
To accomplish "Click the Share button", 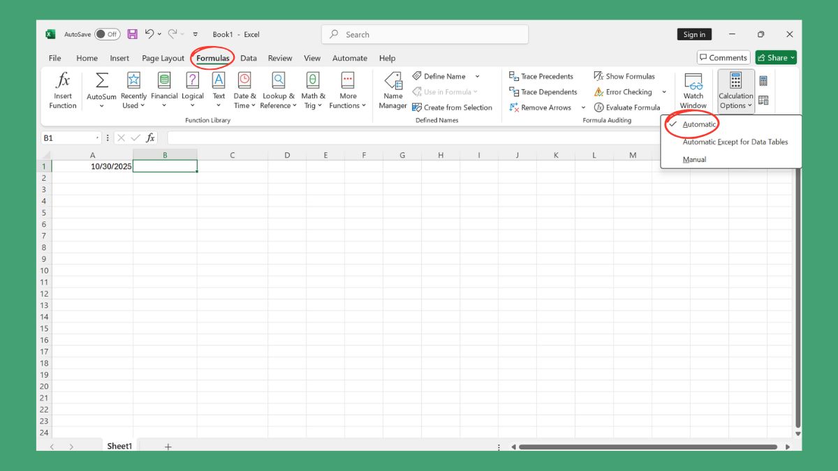I will [776, 58].
